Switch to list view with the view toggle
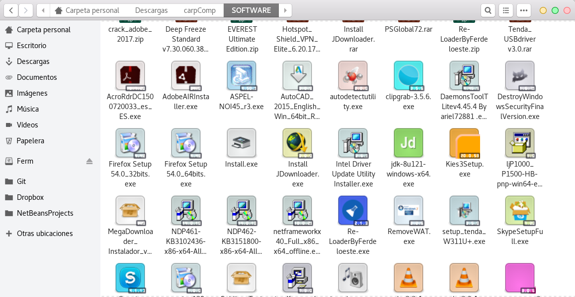Viewport: 575px width, 297px height. pos(506,10)
